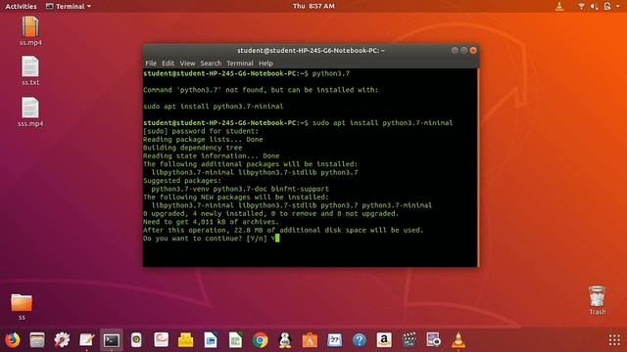627x352 pixels.
Task: Select the sss.mp4 desktop file
Action: click(30, 112)
